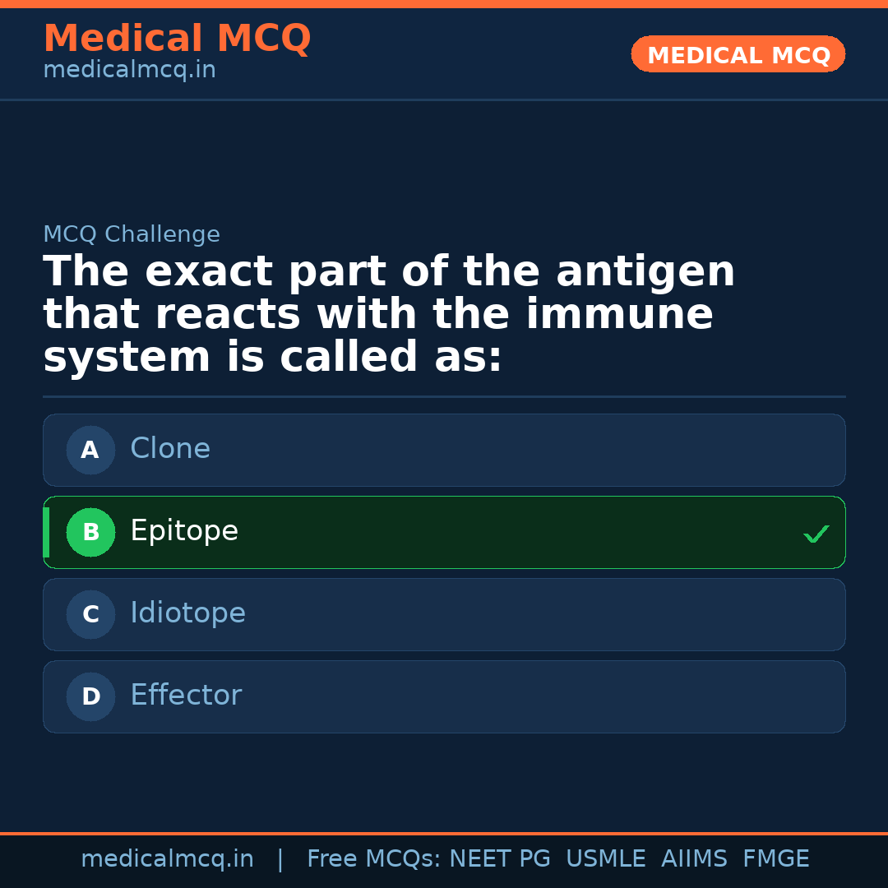Click the MCQ Challenge label
Image resolution: width=888 pixels, height=888 pixels.
tap(132, 234)
